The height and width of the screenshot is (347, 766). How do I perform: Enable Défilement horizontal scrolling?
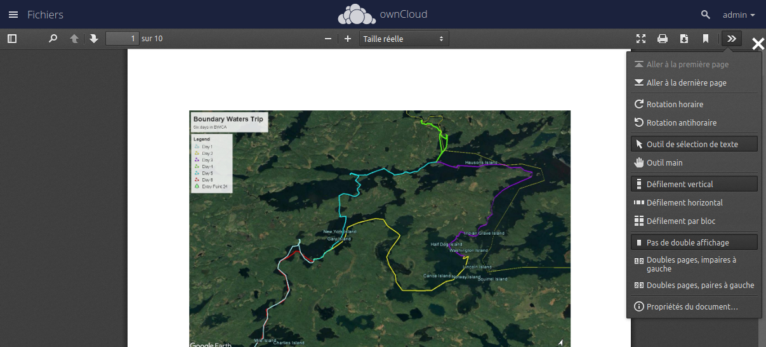click(694, 202)
